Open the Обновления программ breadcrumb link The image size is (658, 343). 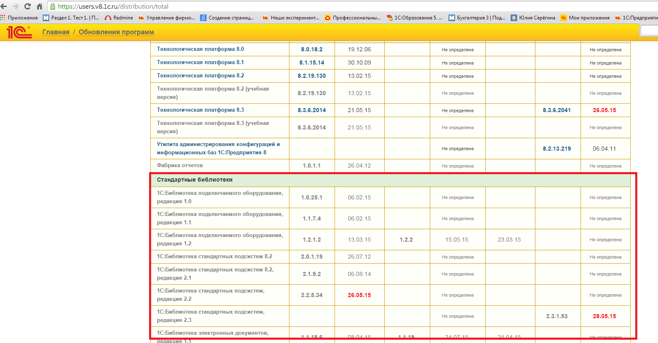coord(116,32)
